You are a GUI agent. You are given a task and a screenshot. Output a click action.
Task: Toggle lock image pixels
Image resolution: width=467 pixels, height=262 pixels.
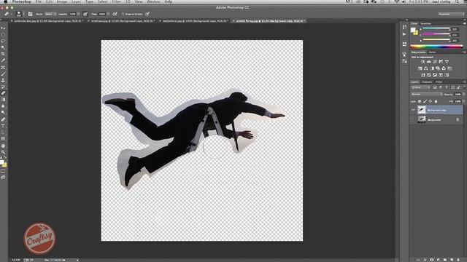click(x=425, y=102)
